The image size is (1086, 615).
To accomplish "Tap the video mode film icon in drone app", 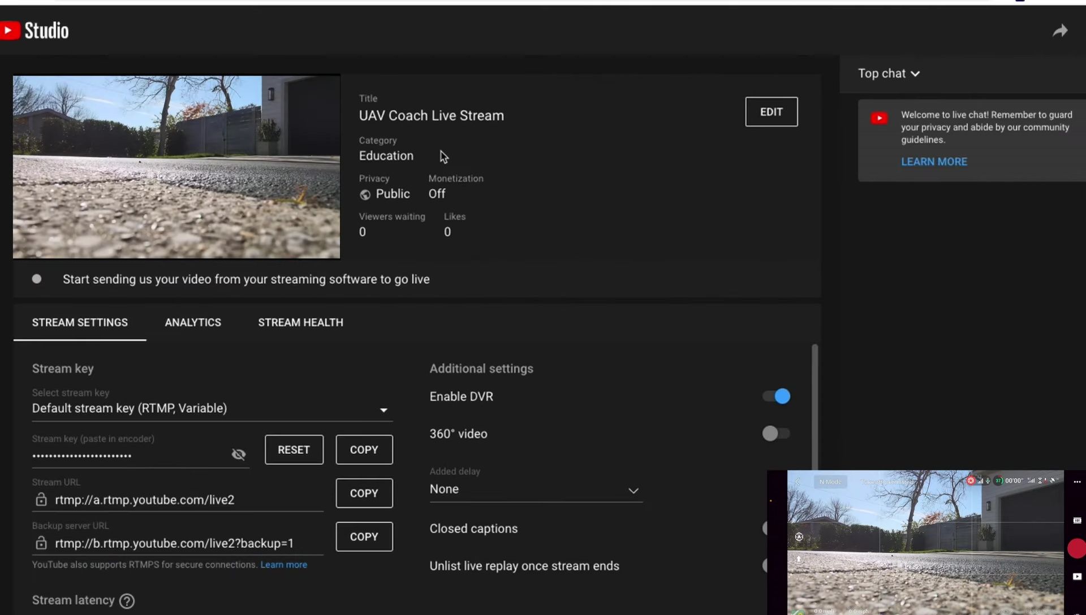I will pos(1077,521).
